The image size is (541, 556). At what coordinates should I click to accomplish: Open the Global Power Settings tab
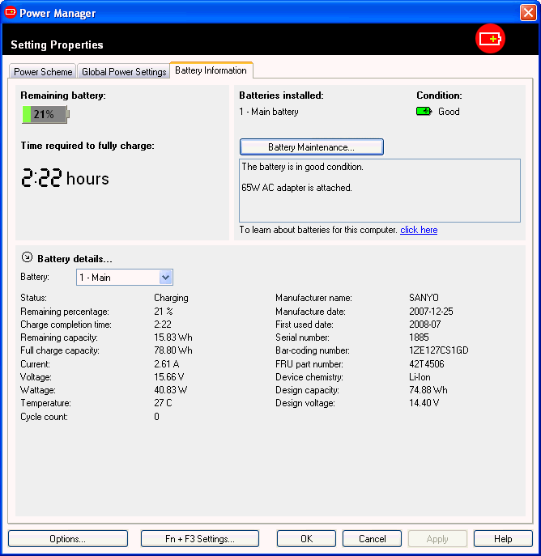(x=124, y=72)
